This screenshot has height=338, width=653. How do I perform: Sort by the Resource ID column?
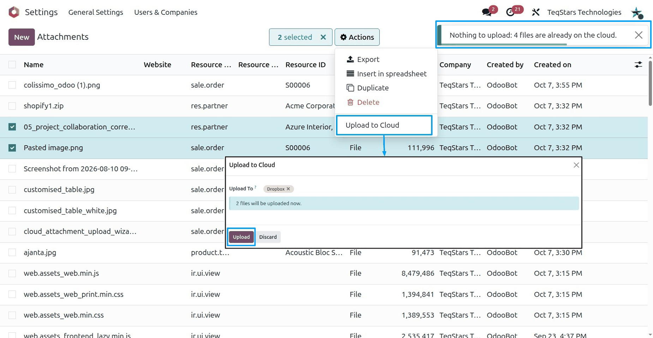point(305,64)
